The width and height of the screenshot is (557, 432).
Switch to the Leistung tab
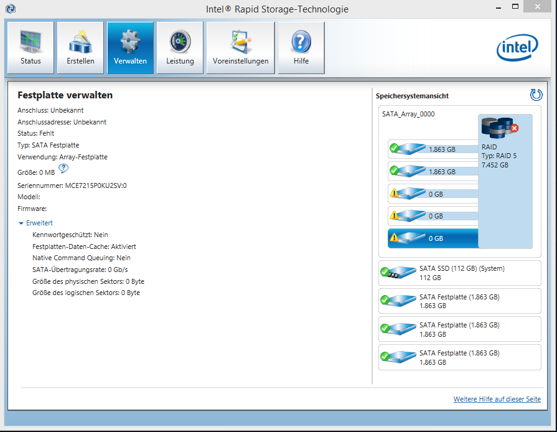coord(180,47)
